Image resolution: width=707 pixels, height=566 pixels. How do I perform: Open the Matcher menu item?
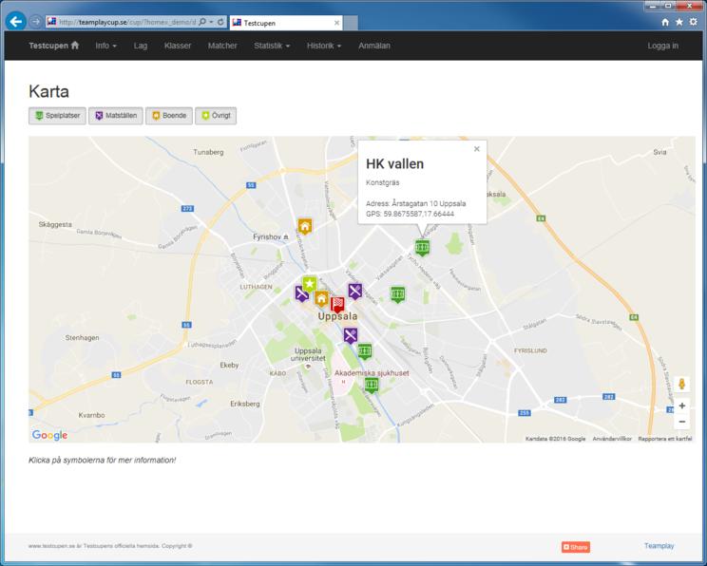(x=222, y=46)
